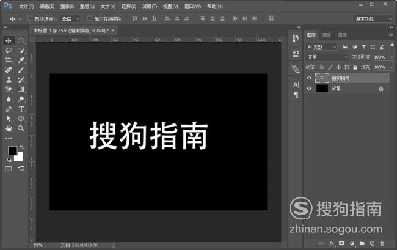Image resolution: width=397 pixels, height=250 pixels.
Task: Toggle lock position
Action: click(x=338, y=67)
